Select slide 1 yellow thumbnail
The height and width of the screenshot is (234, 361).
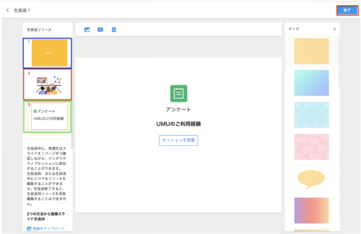coord(49,53)
